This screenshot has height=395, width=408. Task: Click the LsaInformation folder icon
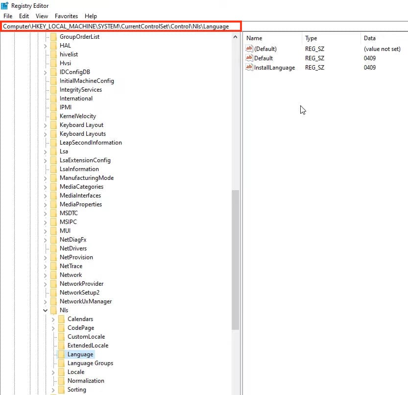53,169
